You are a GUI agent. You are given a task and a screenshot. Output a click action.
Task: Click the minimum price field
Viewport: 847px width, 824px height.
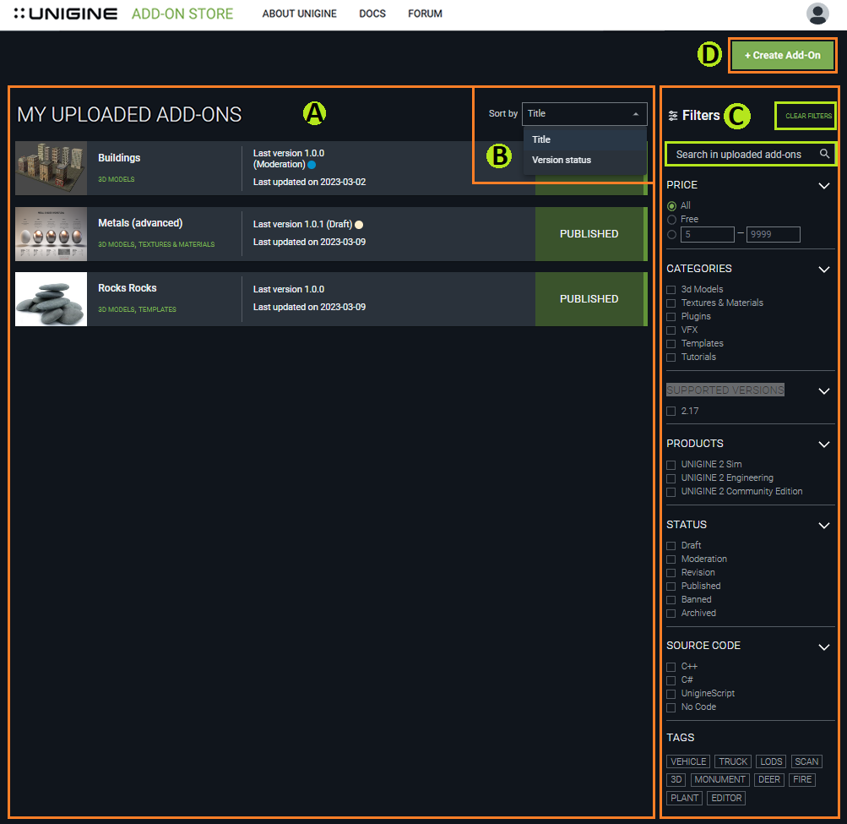[707, 235]
